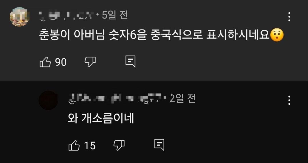Open the blurred username next to 2일 전
The height and width of the screenshot is (163, 308).
point(116,99)
